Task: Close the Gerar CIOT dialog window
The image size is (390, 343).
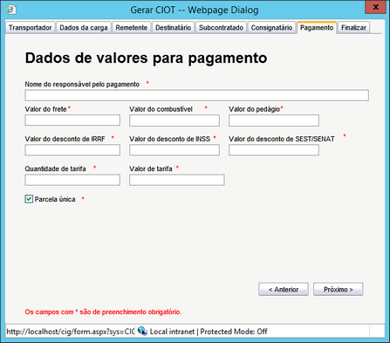Action: pyautogui.click(x=375, y=7)
